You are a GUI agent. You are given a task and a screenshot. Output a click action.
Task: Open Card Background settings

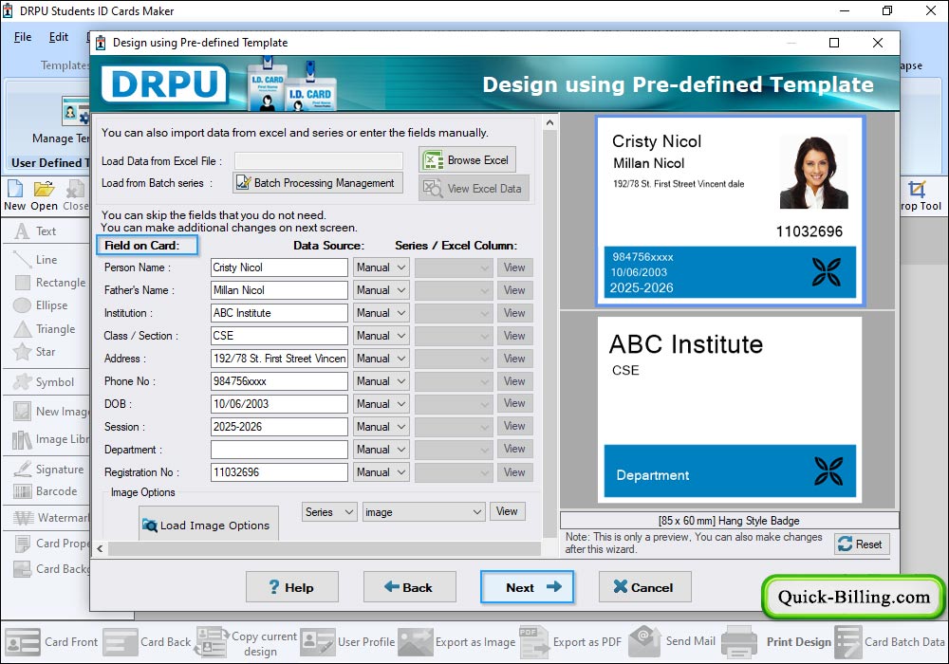pos(51,568)
